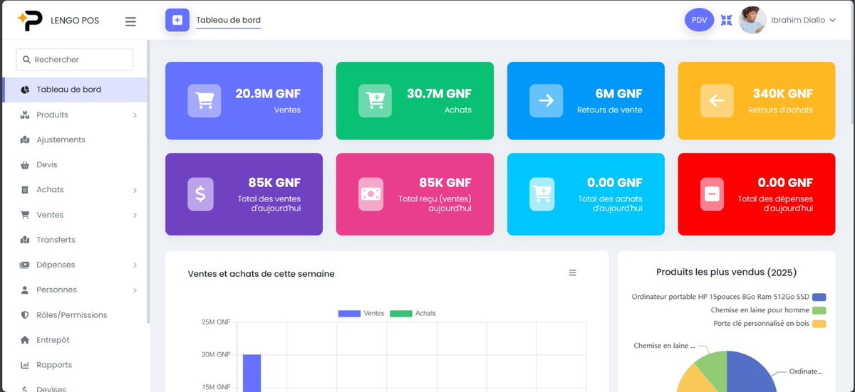Click the Rôles/Permissions shield icon

25,315
